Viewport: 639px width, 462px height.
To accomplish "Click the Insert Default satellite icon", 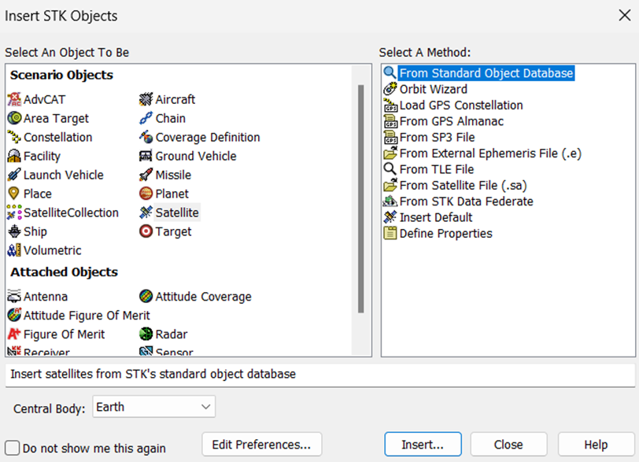I will point(390,217).
